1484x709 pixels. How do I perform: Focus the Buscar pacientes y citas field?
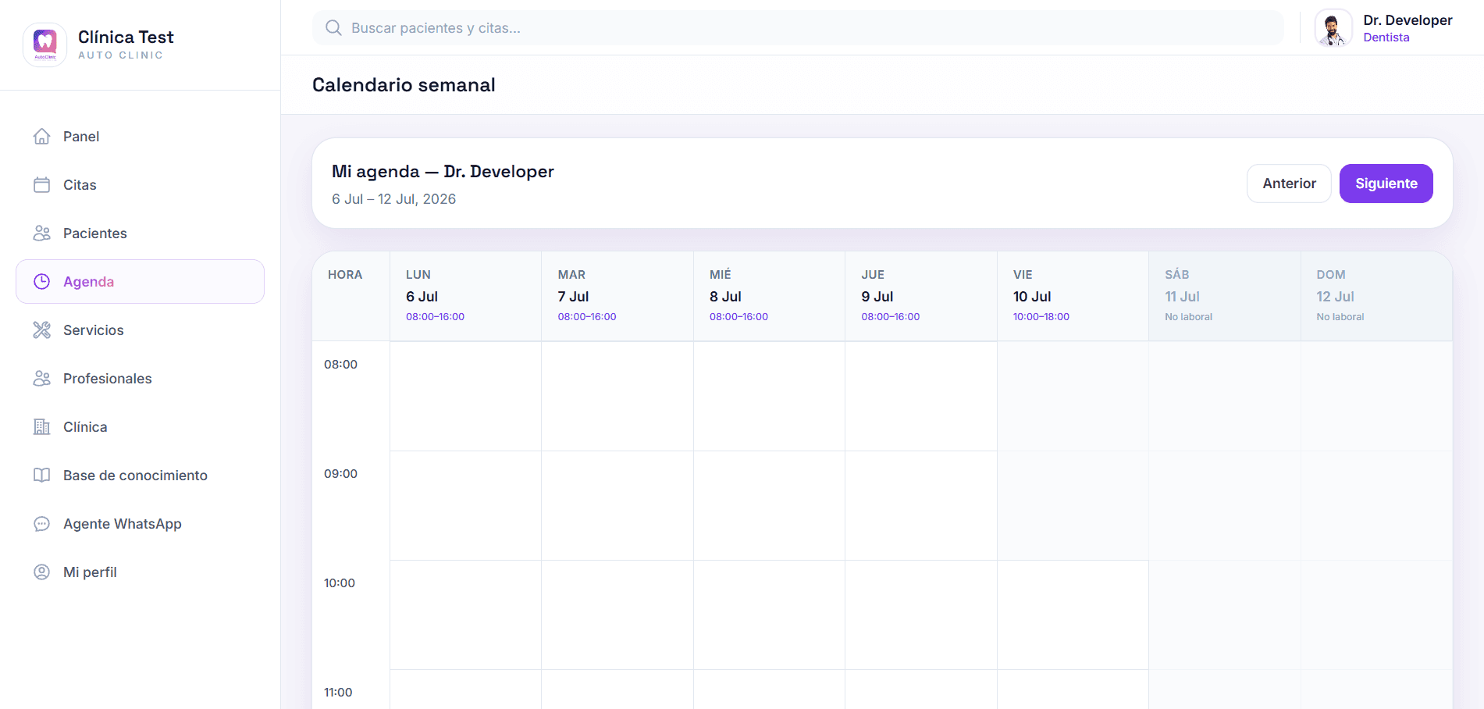798,28
